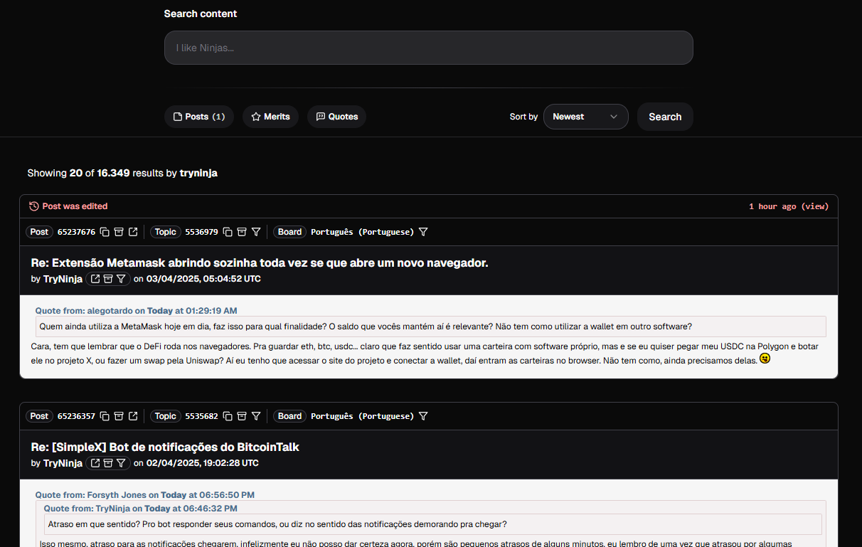Click the post edited history icon
862x547 pixels.
pyautogui.click(x=34, y=206)
